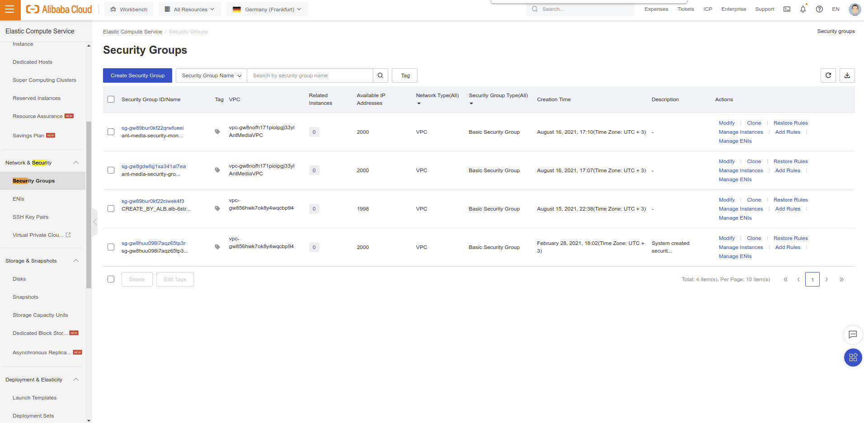Open the Tickets menu
The image size is (864, 423).
[686, 9]
